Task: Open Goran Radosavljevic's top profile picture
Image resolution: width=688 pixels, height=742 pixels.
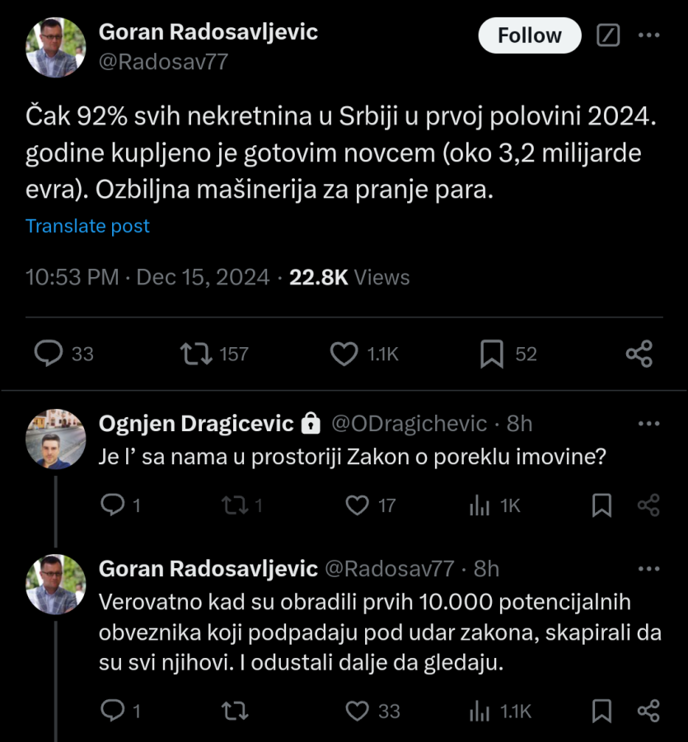Action: click(x=56, y=47)
